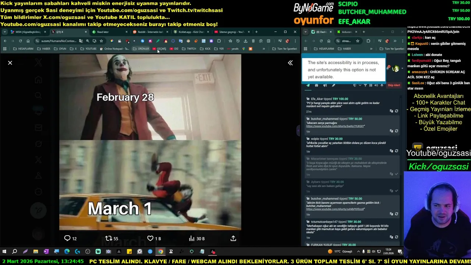Image resolution: width=471 pixels, height=265 pixels.
Task: Replay the Efe_Akar TRY 100.00 tip alert
Action: [396, 111]
